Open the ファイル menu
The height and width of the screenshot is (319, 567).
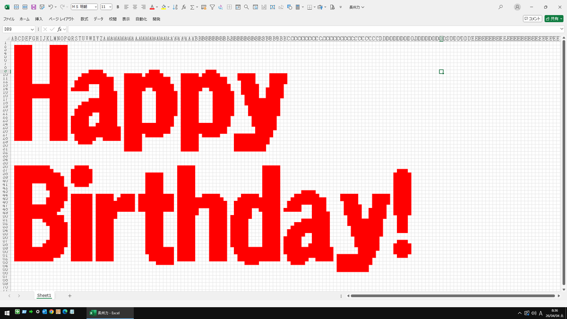tap(9, 19)
